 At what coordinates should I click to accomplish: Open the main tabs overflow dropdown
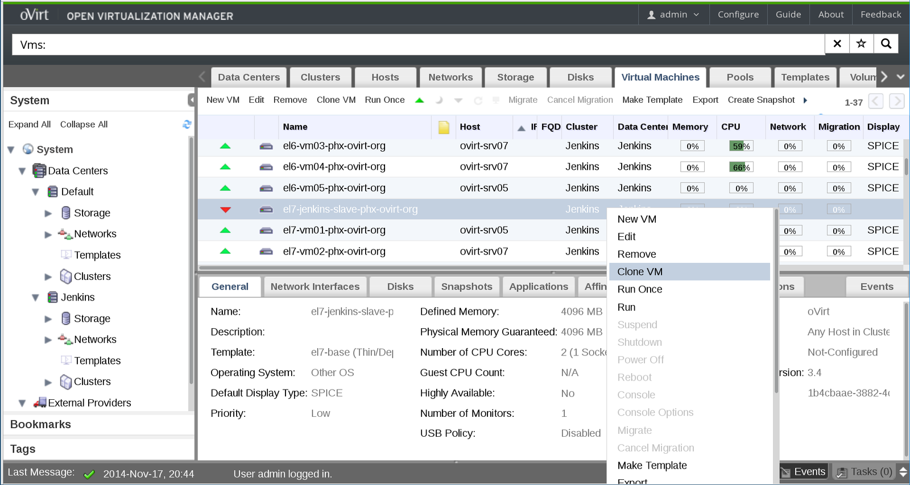(x=900, y=77)
